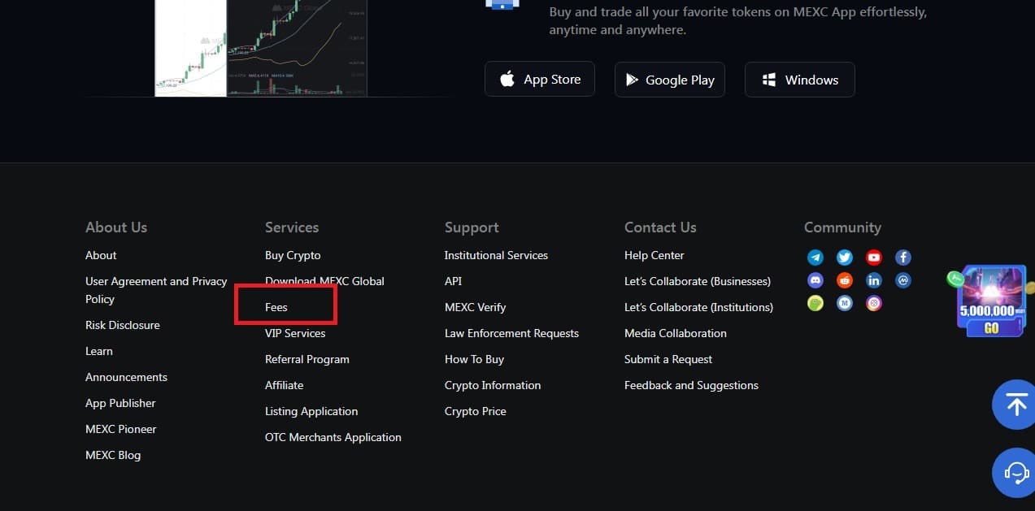Screen dimensions: 1035x511
Task: Open the Media Collaboration link
Action: (676, 333)
